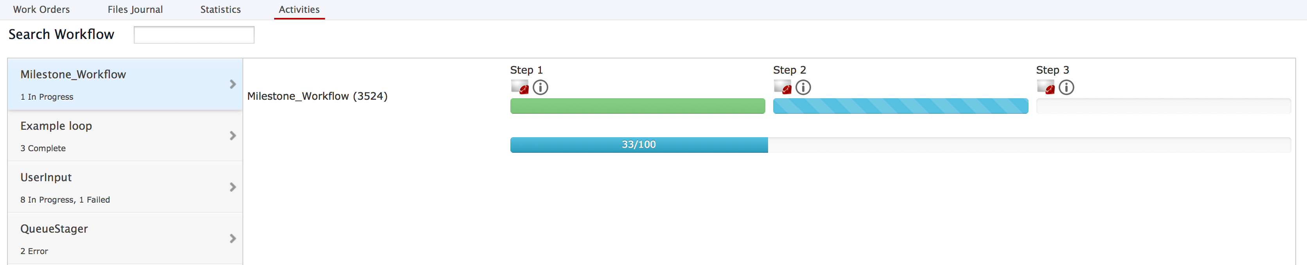The height and width of the screenshot is (265, 1307).
Task: Click the striped Step 2 progress bar
Action: click(901, 106)
